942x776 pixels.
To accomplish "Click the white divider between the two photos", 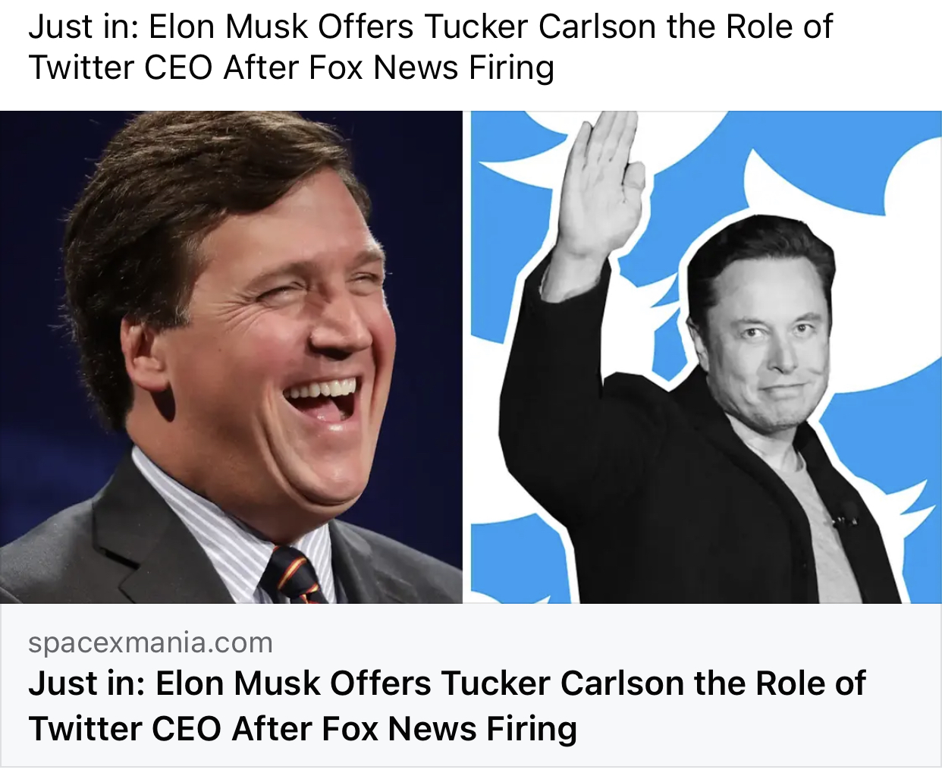I will (x=467, y=357).
